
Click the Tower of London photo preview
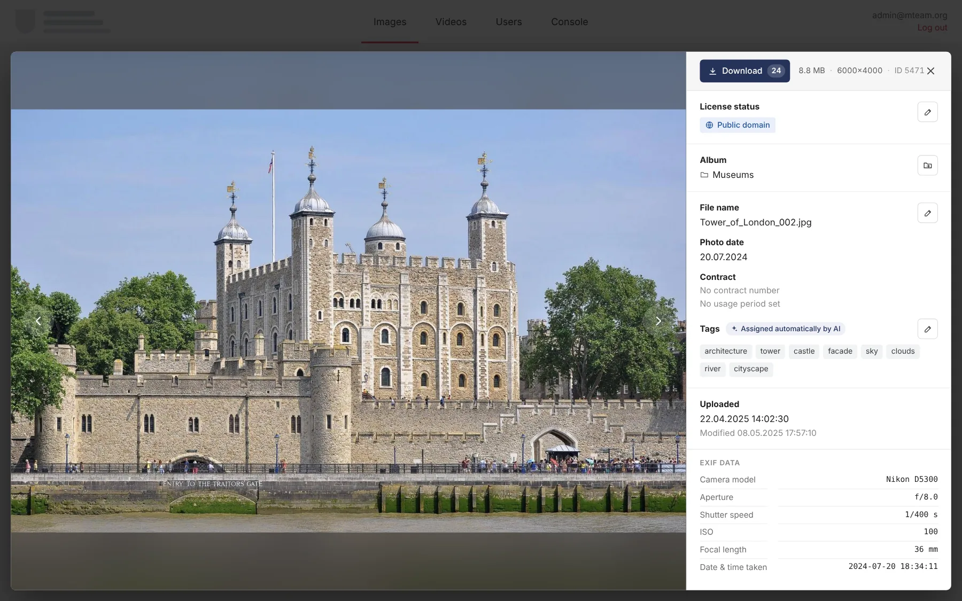pos(348,321)
